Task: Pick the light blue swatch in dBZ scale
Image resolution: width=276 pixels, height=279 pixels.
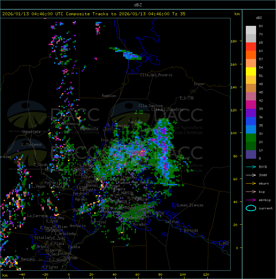Action: (251, 130)
